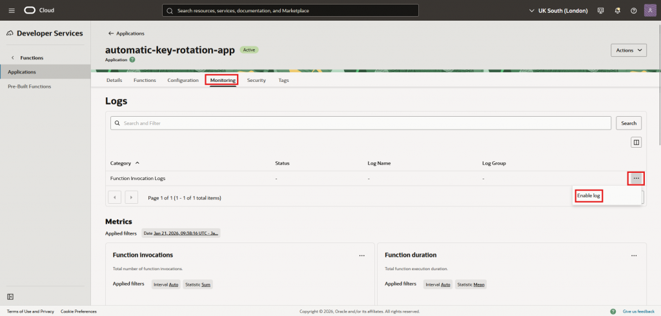Click the Cloud Shell developer tools icon
This screenshot has height=316, width=661.
tap(601, 10)
